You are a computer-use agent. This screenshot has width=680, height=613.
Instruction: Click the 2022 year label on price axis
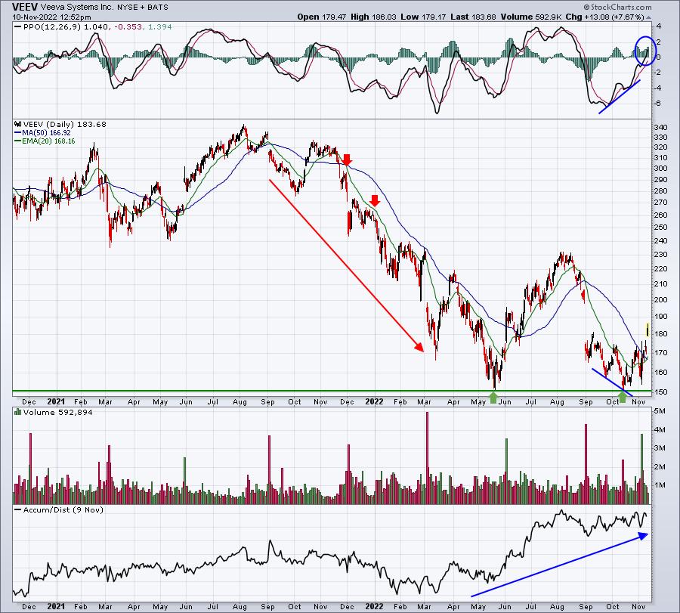374,401
